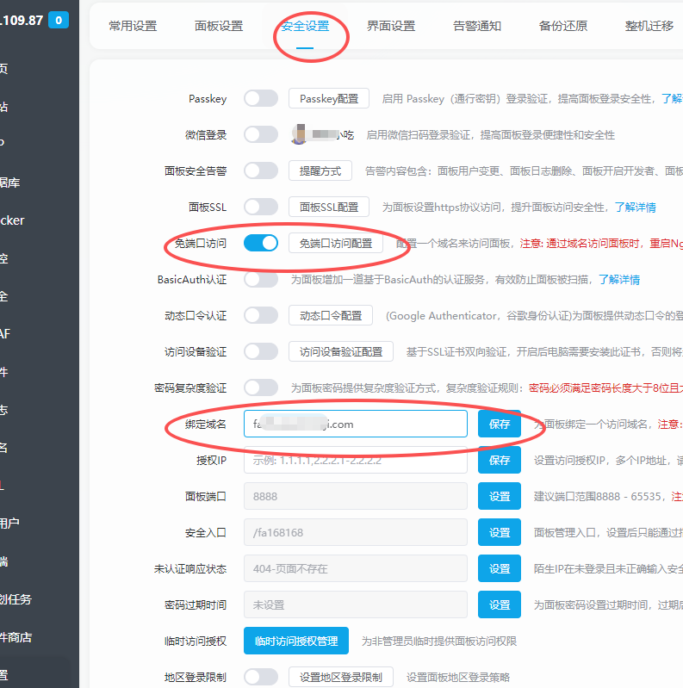Click 设置 for 未认证响应状态
This screenshot has height=688, width=683.
click(x=500, y=568)
